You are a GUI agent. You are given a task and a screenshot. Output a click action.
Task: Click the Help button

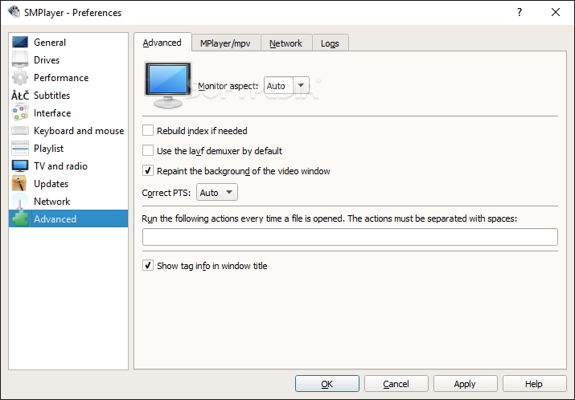tap(534, 383)
